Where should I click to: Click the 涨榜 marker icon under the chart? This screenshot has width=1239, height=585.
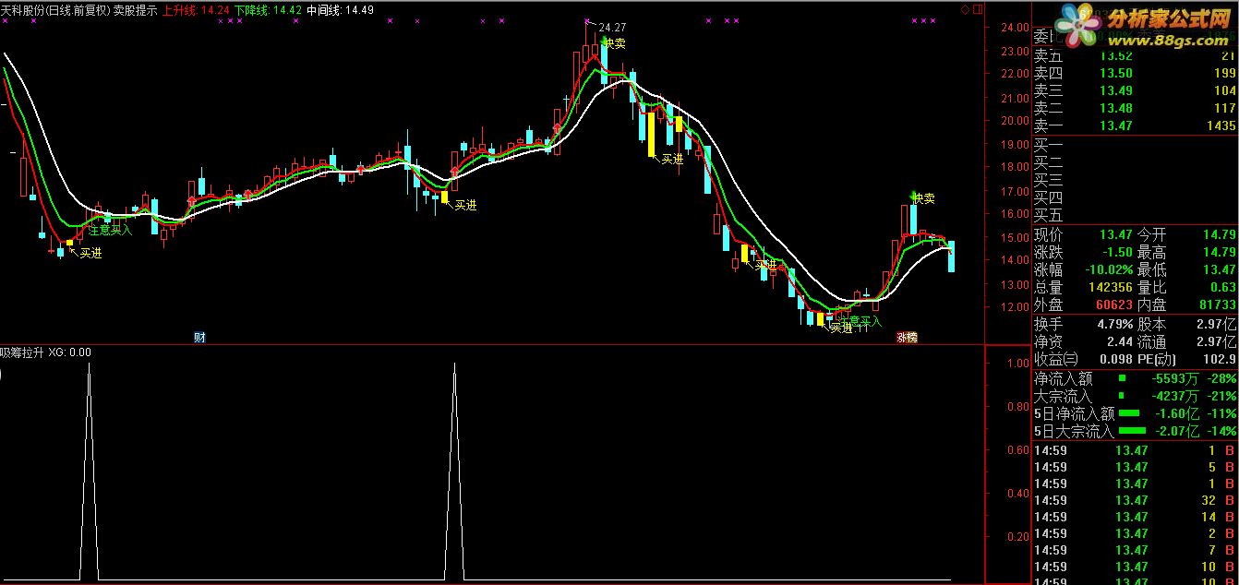907,338
